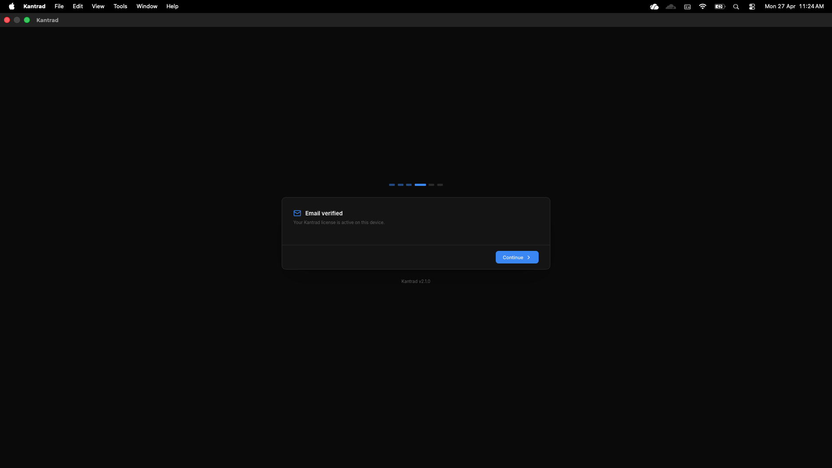Open the Help menu

click(172, 6)
